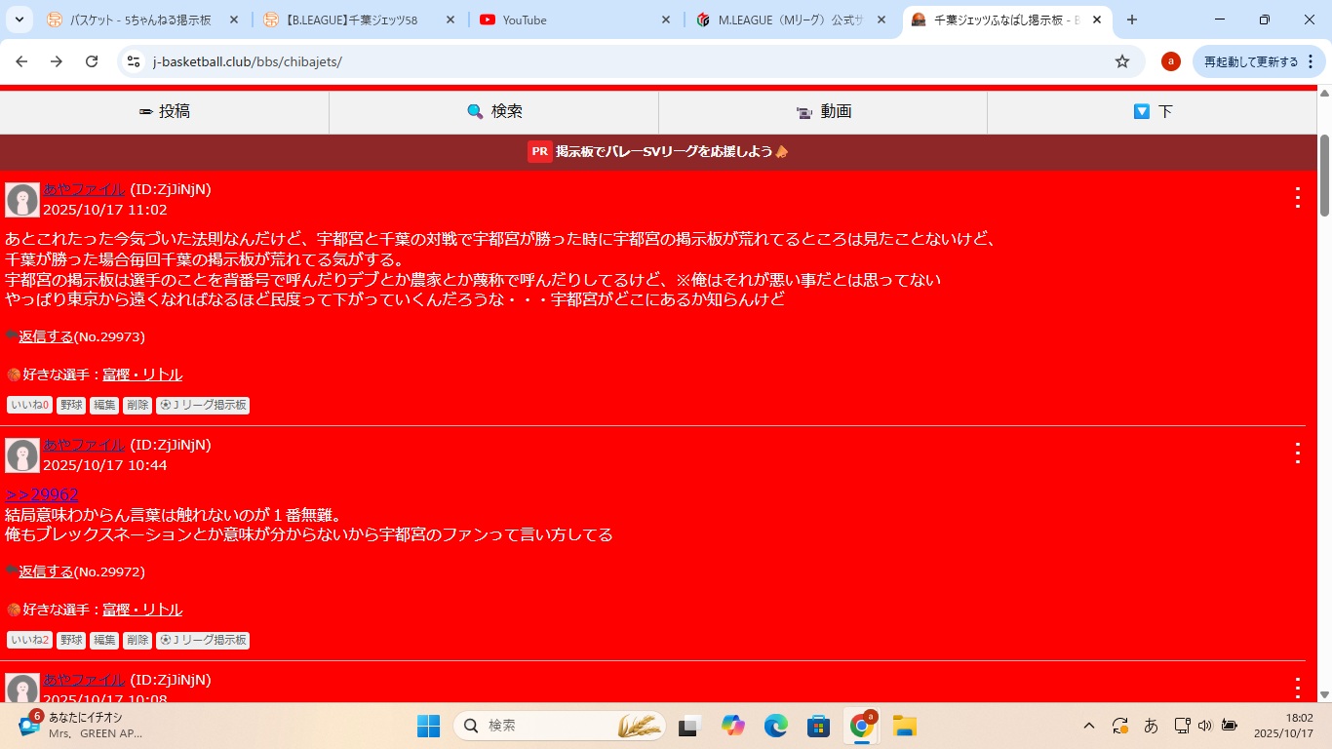Open the Chrome profile avatar icon
The height and width of the screenshot is (749, 1332).
tap(1171, 61)
